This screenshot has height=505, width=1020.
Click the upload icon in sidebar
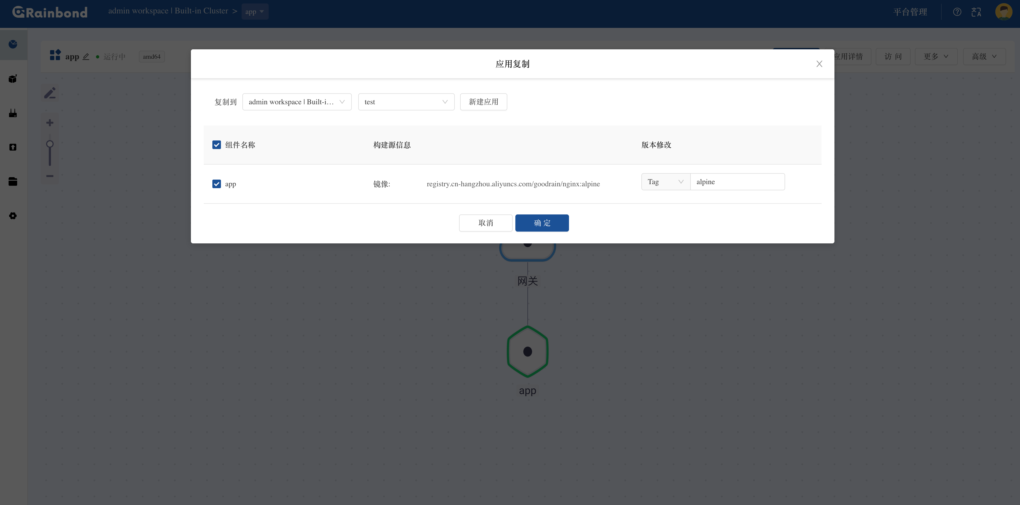click(13, 147)
